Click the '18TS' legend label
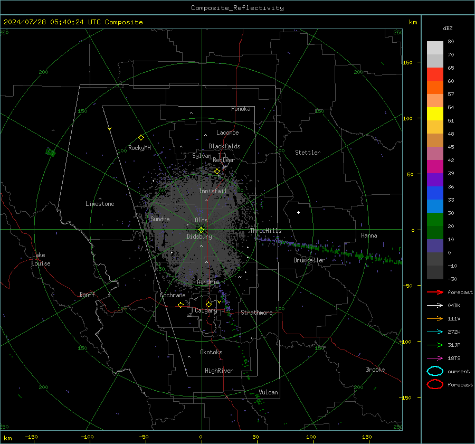 point(454,358)
